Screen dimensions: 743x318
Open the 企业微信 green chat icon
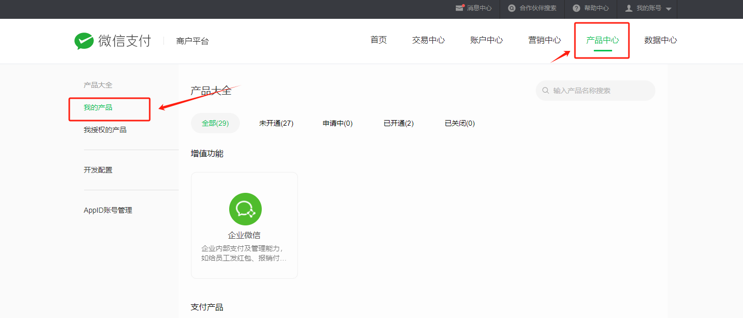click(x=245, y=209)
